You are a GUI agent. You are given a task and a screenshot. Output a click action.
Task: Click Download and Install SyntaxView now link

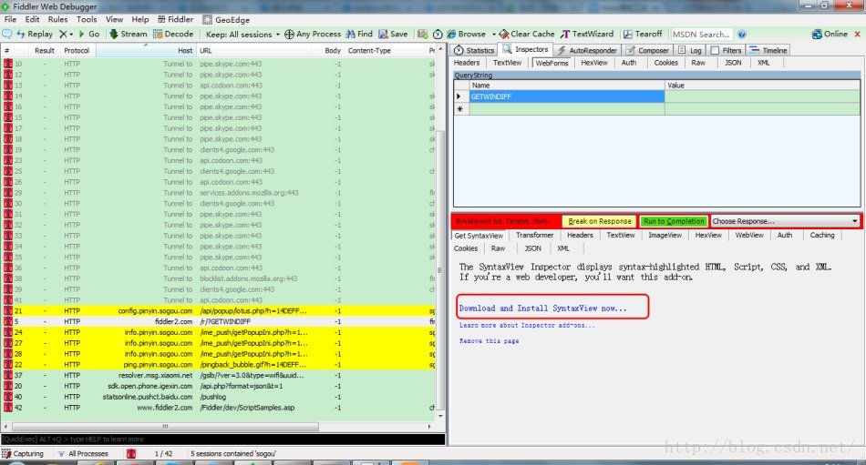coord(543,308)
